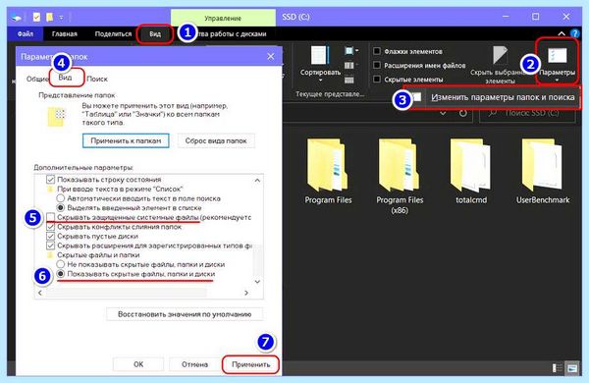This screenshot has width=589, height=383.
Task: Toggle Скрывать защищенные системные файлы checkbox
Action: 50,217
